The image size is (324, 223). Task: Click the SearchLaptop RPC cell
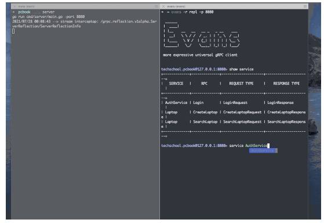tap(205, 122)
